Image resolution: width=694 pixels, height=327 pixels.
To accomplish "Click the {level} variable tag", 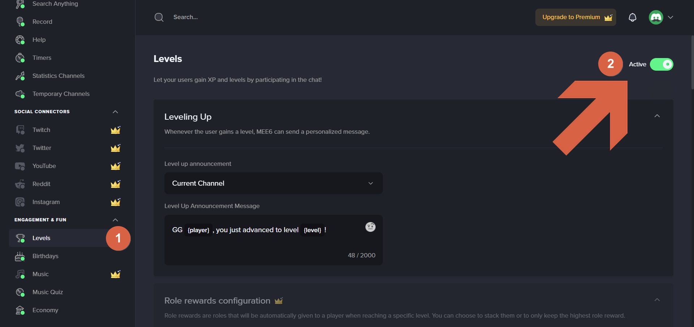I will (312, 230).
